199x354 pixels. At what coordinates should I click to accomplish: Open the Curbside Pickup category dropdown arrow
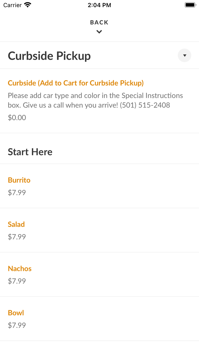click(x=185, y=55)
